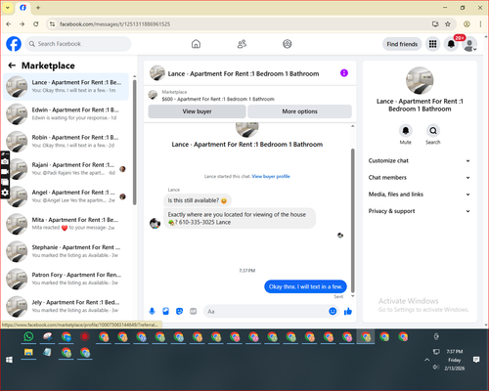This screenshot has height=391, width=489.
Task: Open the browser tab search dropdown
Action: coord(8,8)
